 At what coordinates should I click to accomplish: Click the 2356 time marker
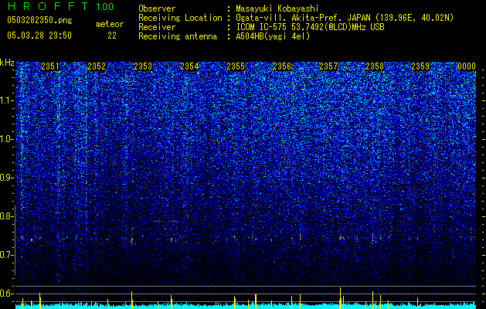tap(282, 66)
